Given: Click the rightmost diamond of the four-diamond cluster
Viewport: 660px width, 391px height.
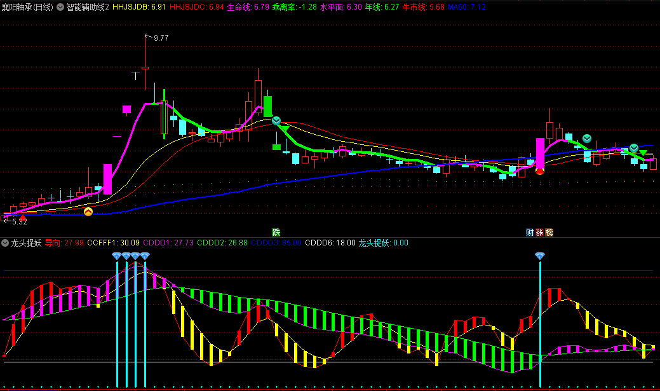Looking at the screenshot, I should (x=145, y=256).
